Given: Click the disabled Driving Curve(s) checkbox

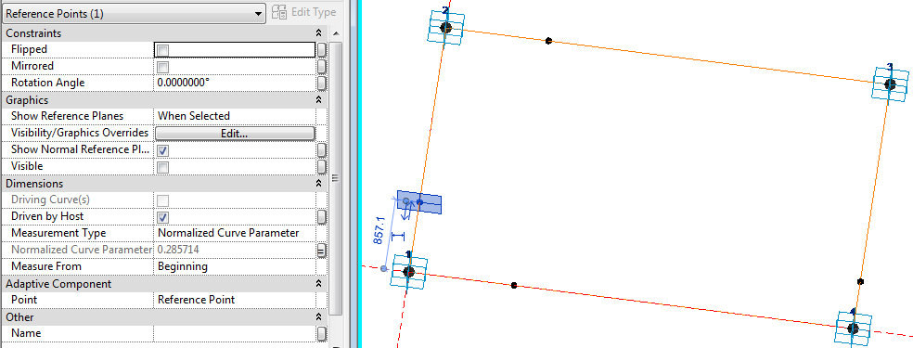Looking at the screenshot, I should coord(163,200).
